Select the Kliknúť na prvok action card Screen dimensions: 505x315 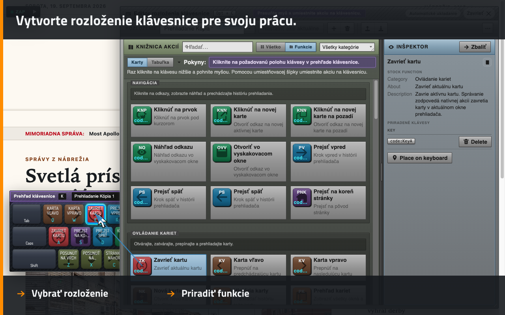pos(168,120)
